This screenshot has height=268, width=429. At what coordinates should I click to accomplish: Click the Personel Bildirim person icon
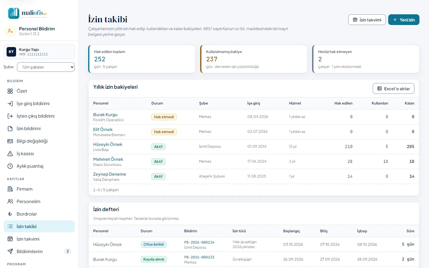(10, 31)
